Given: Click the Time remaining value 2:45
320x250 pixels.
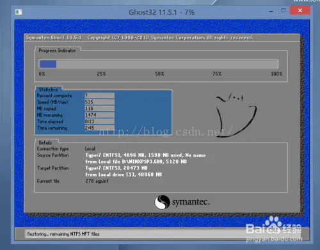Looking at the screenshot, I should coord(99,128).
